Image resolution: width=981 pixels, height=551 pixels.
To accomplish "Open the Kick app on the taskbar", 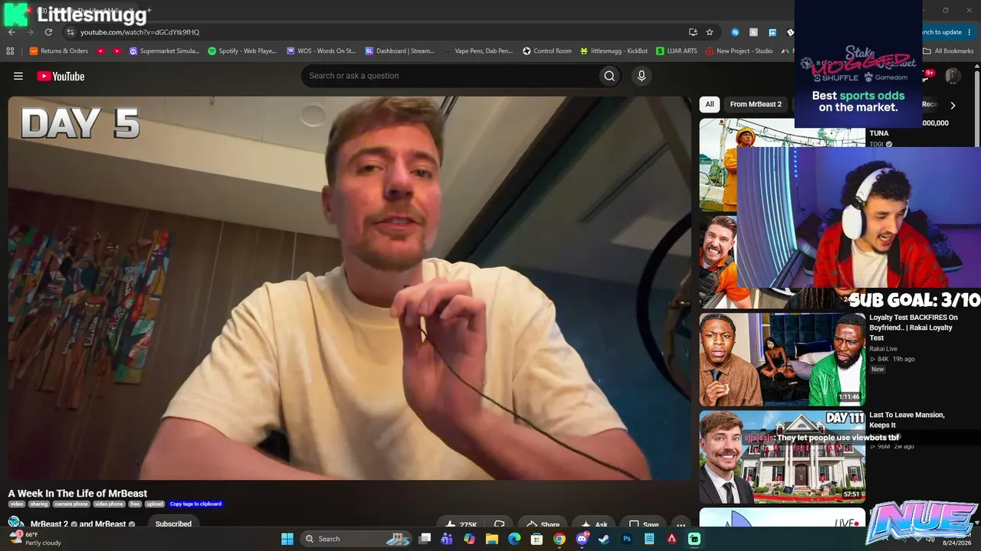I will tap(694, 539).
